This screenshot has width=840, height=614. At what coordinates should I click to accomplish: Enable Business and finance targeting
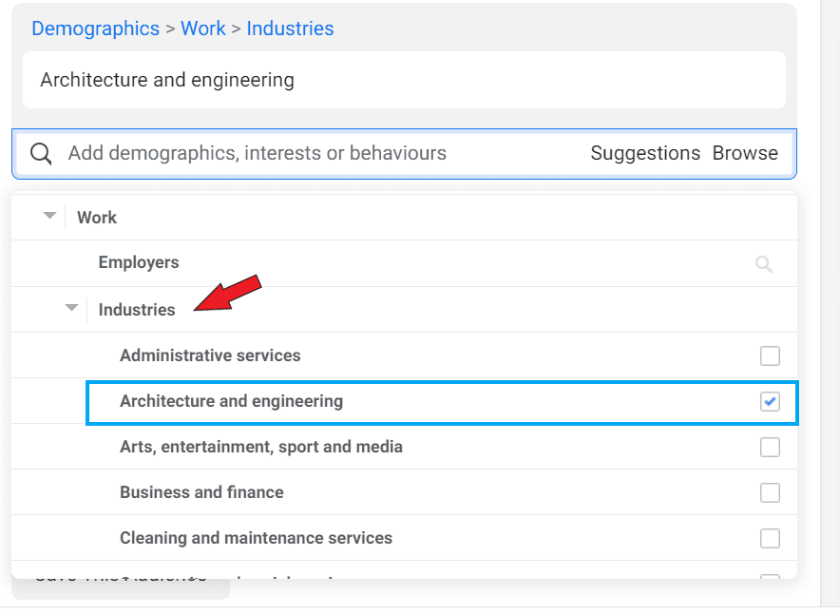coord(770,491)
